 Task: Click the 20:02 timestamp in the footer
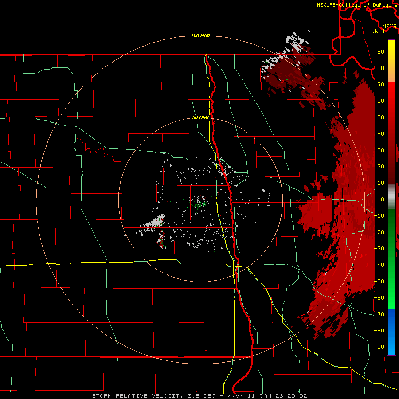(x=297, y=396)
